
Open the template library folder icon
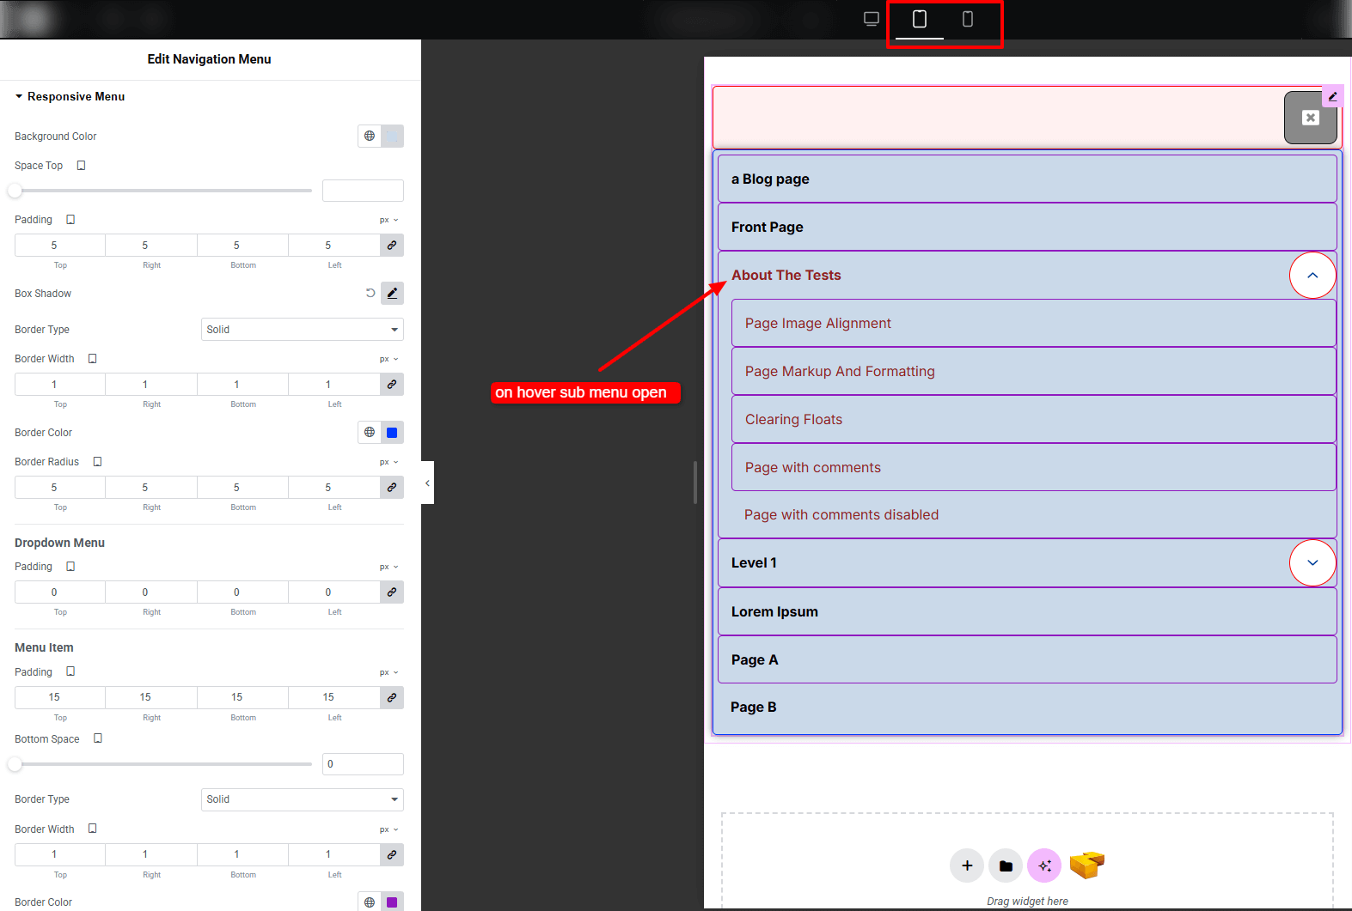coord(1006,865)
